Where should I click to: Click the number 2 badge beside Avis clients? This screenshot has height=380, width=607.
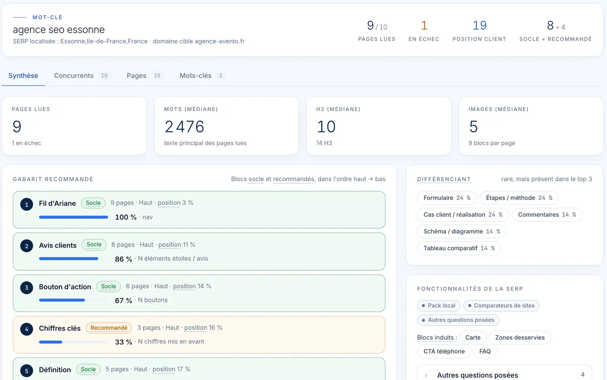(26, 246)
